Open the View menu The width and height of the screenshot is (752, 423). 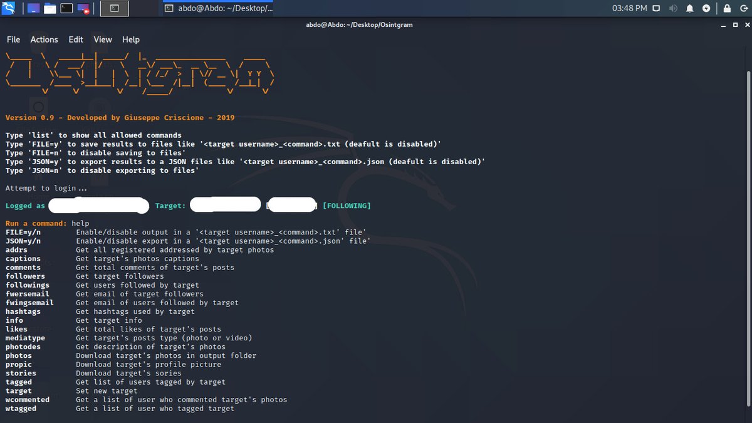[x=103, y=39]
